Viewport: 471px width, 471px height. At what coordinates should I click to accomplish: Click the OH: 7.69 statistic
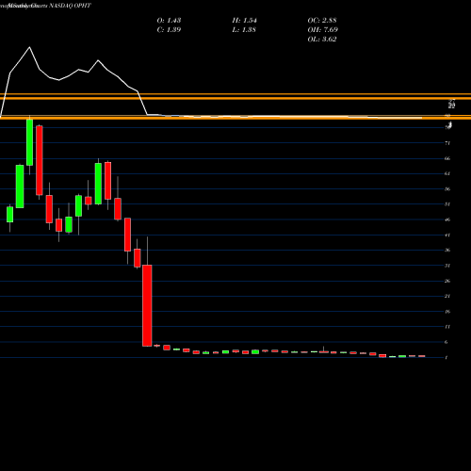pyautogui.click(x=323, y=30)
